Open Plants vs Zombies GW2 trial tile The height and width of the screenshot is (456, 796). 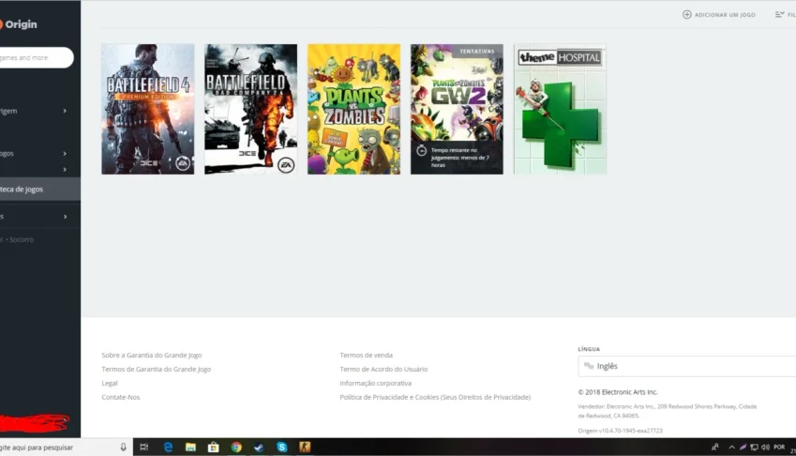click(457, 109)
